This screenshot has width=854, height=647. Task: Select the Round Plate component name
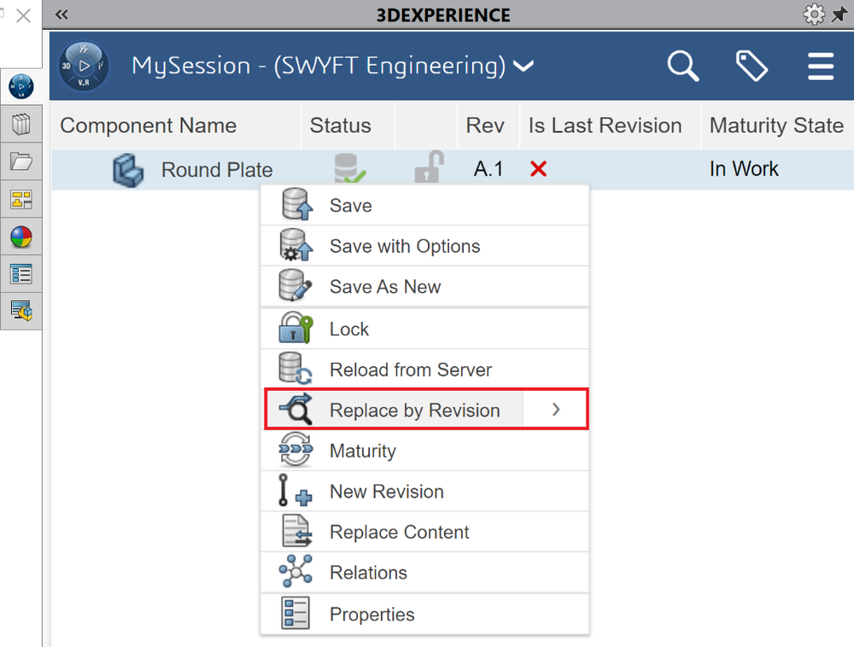[217, 170]
